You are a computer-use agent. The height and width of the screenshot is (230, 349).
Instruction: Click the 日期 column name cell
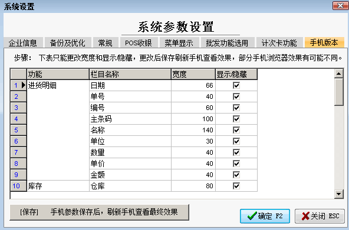(x=130, y=85)
